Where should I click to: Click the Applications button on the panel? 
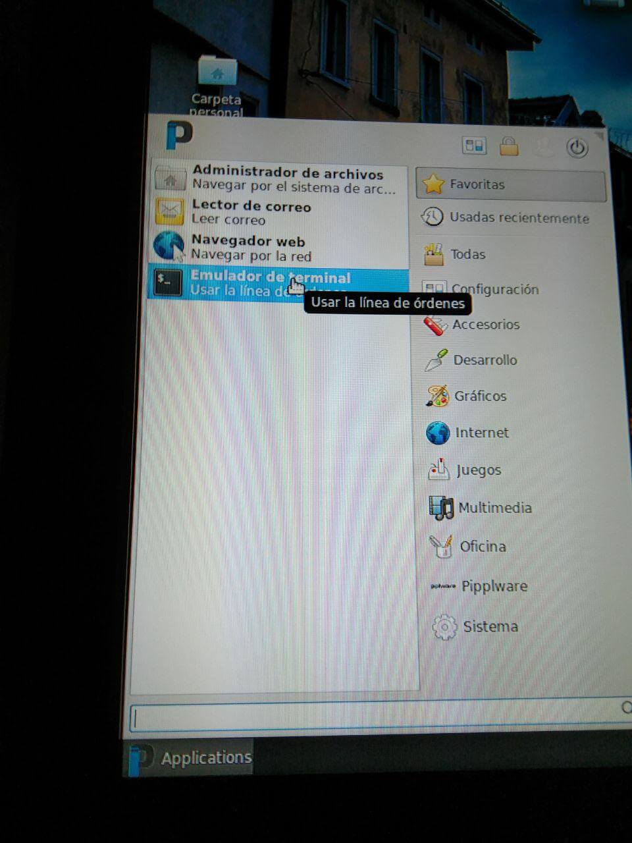coord(191,758)
